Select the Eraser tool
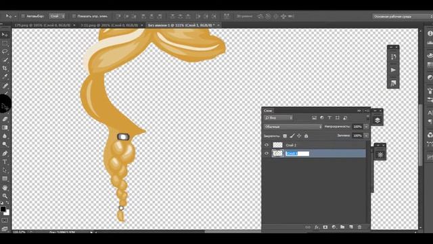 5,119
